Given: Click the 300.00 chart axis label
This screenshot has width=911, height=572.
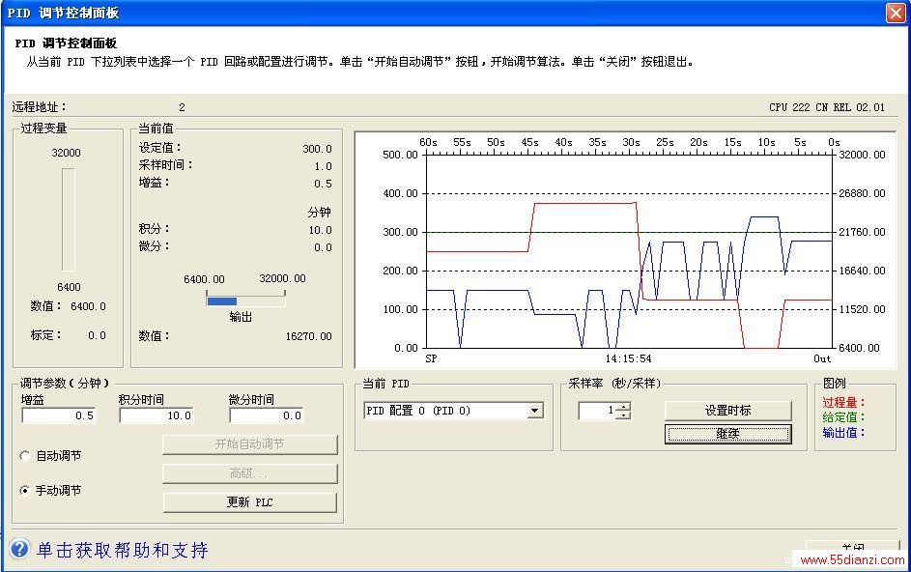Looking at the screenshot, I should (x=400, y=232).
